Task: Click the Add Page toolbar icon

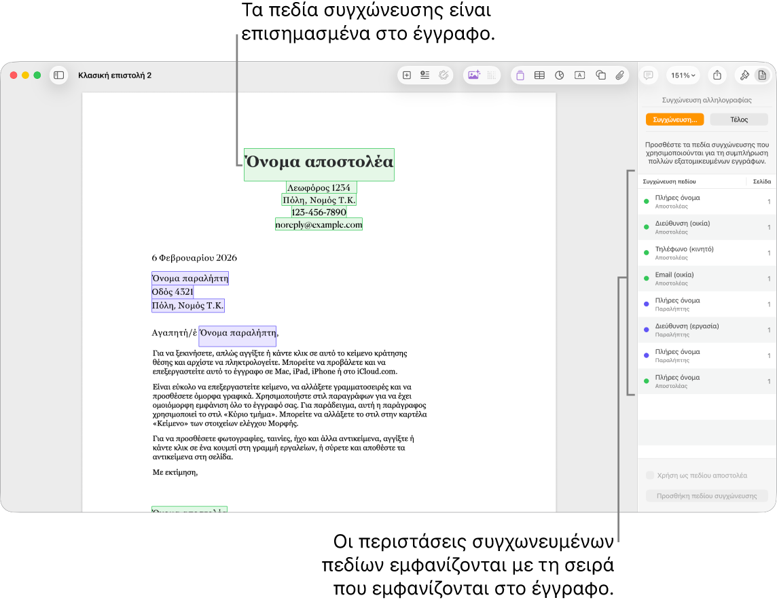Action: pos(407,75)
